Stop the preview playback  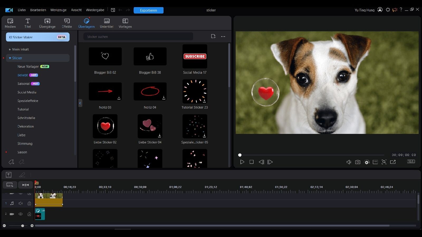pos(252,162)
